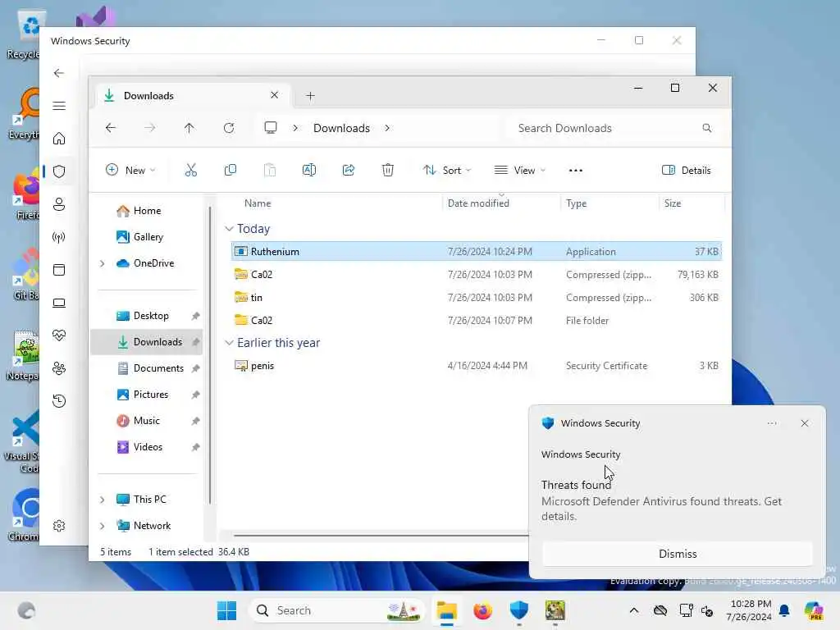
Task: Expand OneDrive in the navigation pane
Action: [103, 263]
